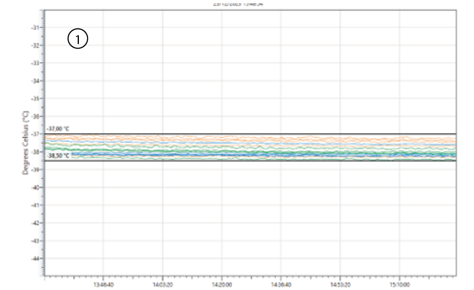Click the -36 temperature axis tick
Viewport: 474px width, 290px height.
click(x=37, y=116)
